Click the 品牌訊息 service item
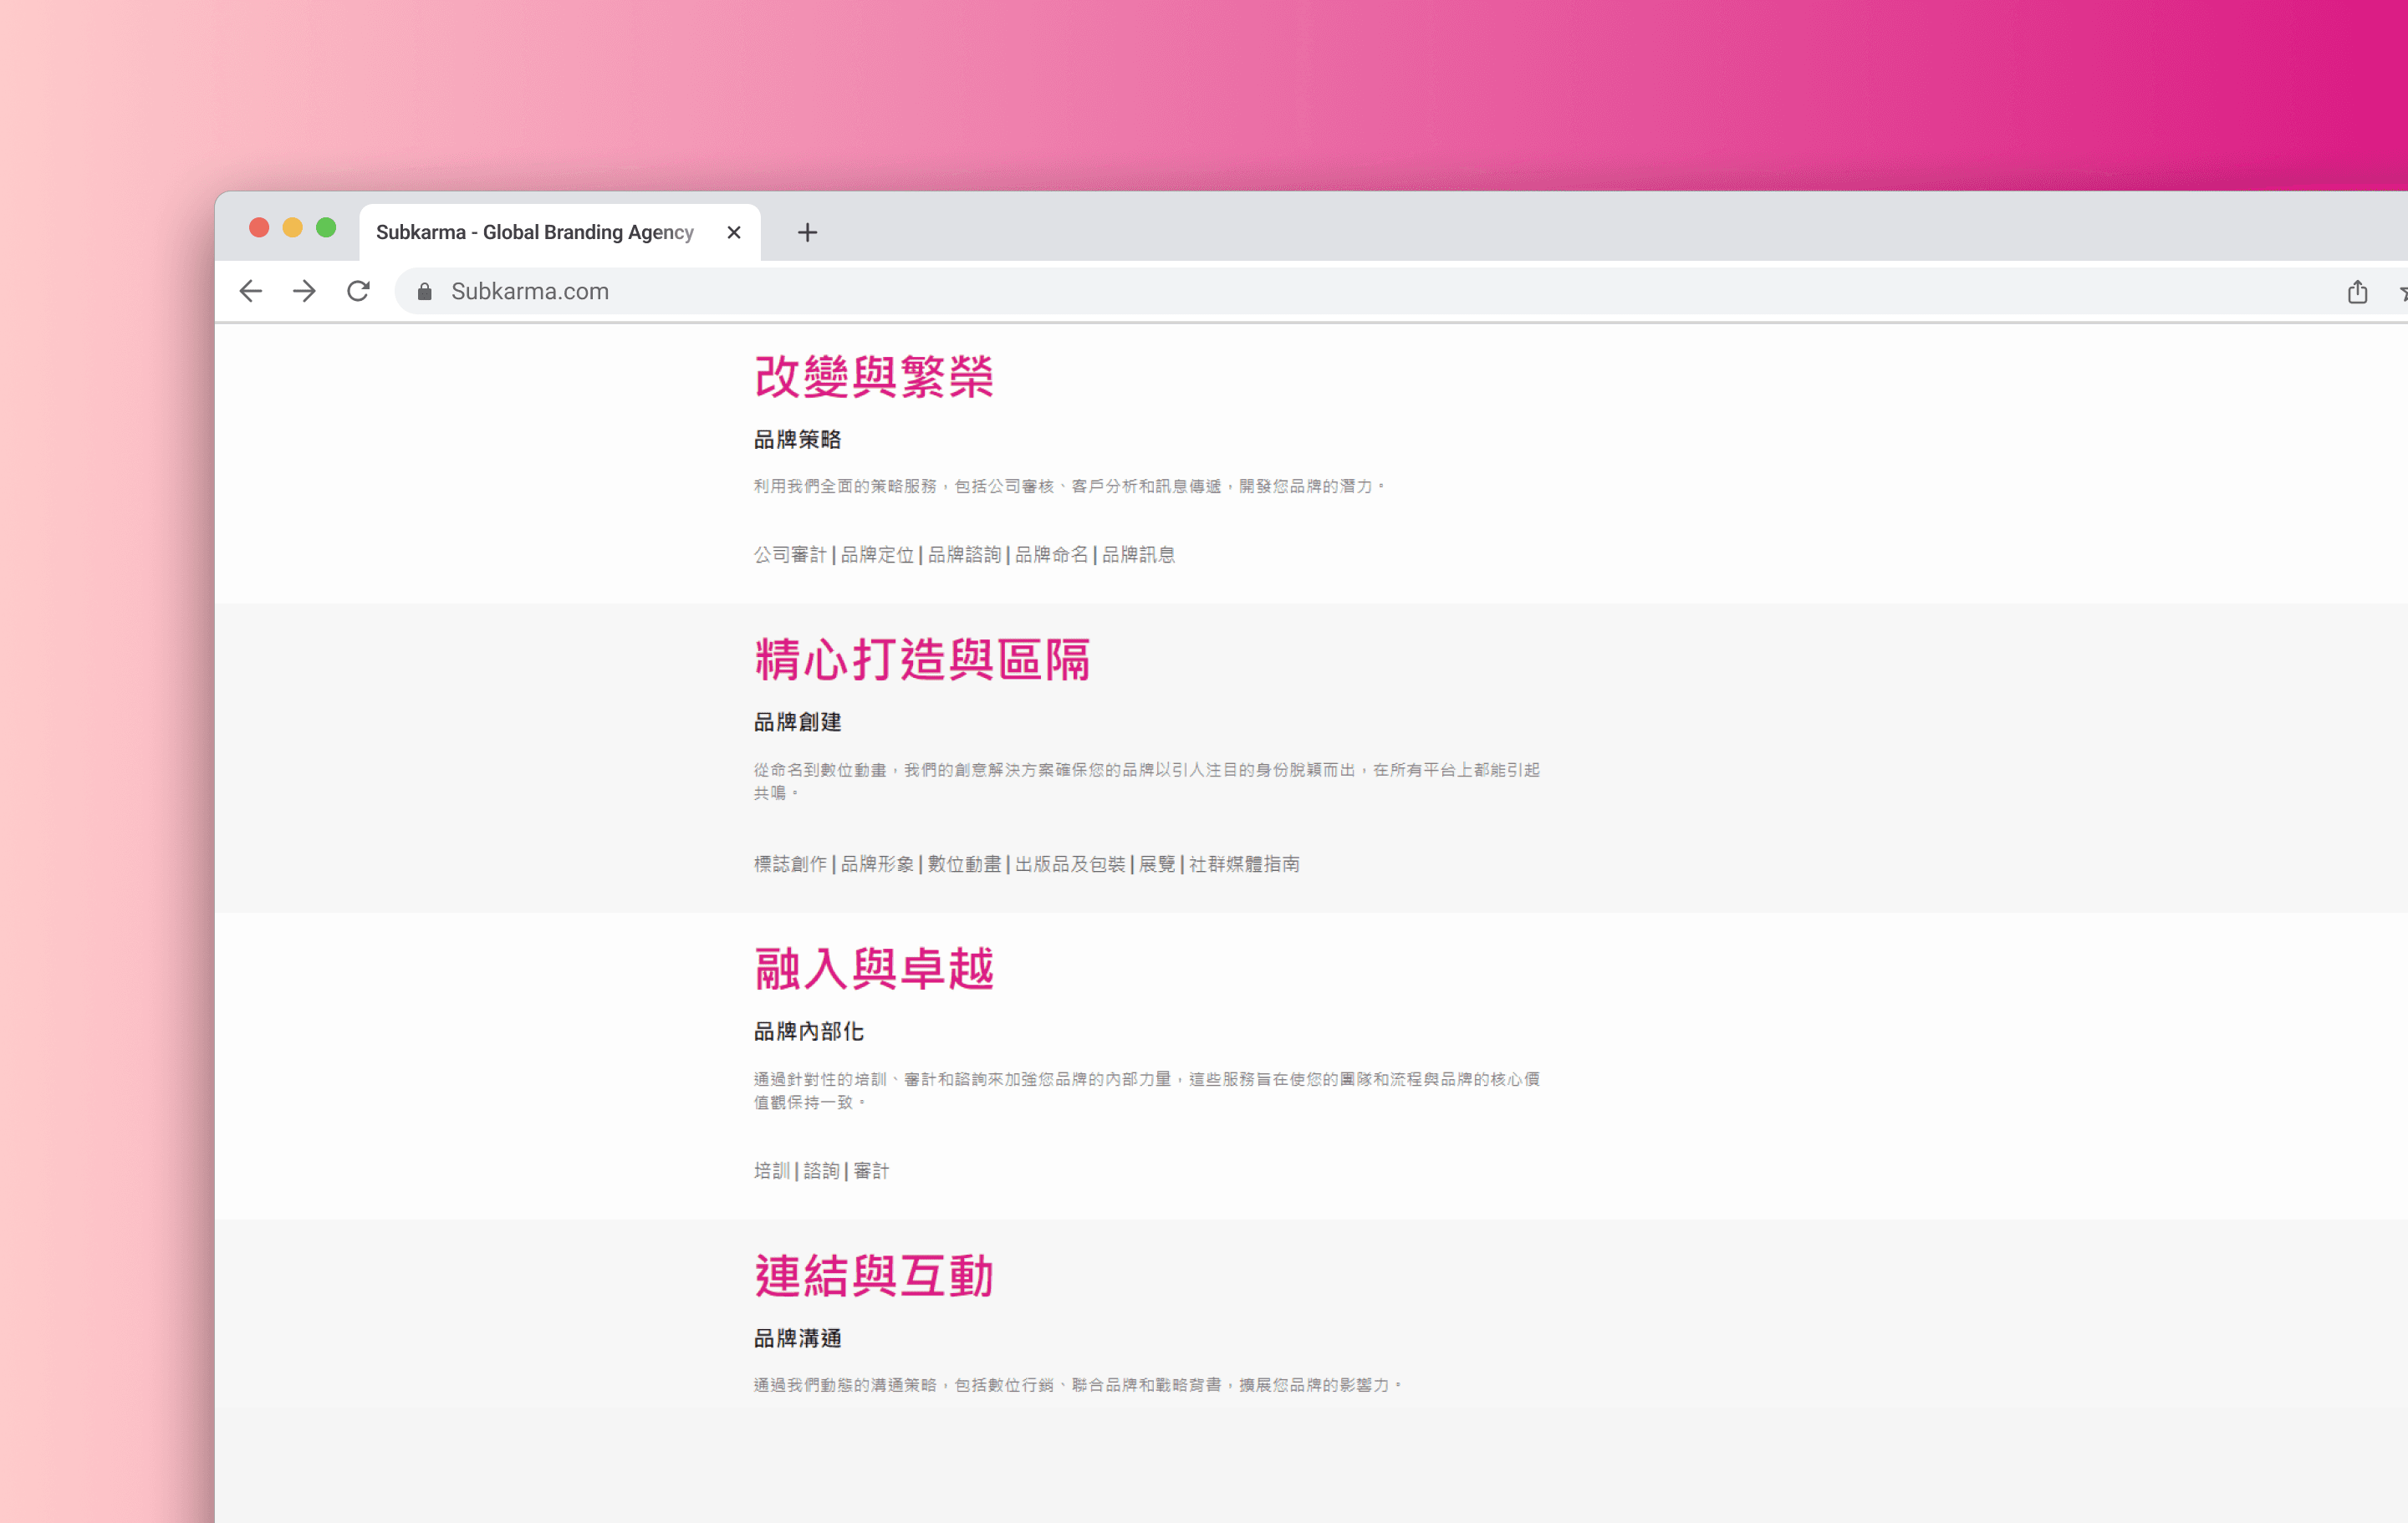This screenshot has height=1523, width=2408. (x=1138, y=555)
